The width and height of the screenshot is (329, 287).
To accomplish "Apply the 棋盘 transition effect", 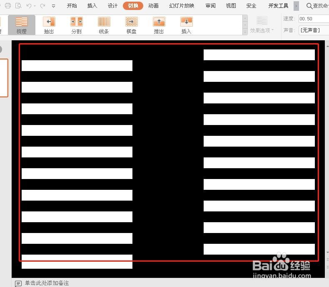I will 131,25.
